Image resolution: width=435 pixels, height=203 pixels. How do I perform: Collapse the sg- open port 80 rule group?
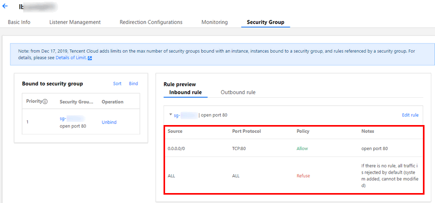(x=170, y=115)
